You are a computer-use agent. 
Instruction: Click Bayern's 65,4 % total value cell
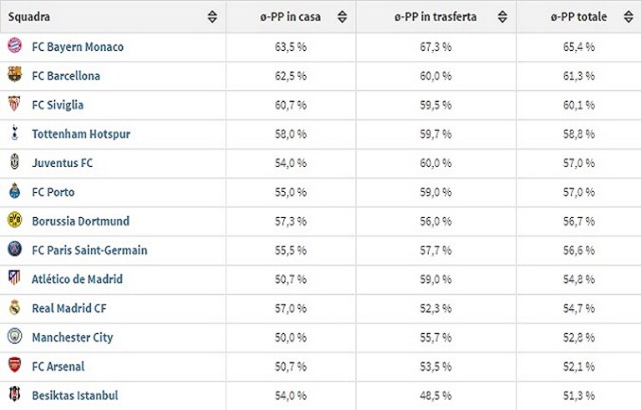coord(579,47)
